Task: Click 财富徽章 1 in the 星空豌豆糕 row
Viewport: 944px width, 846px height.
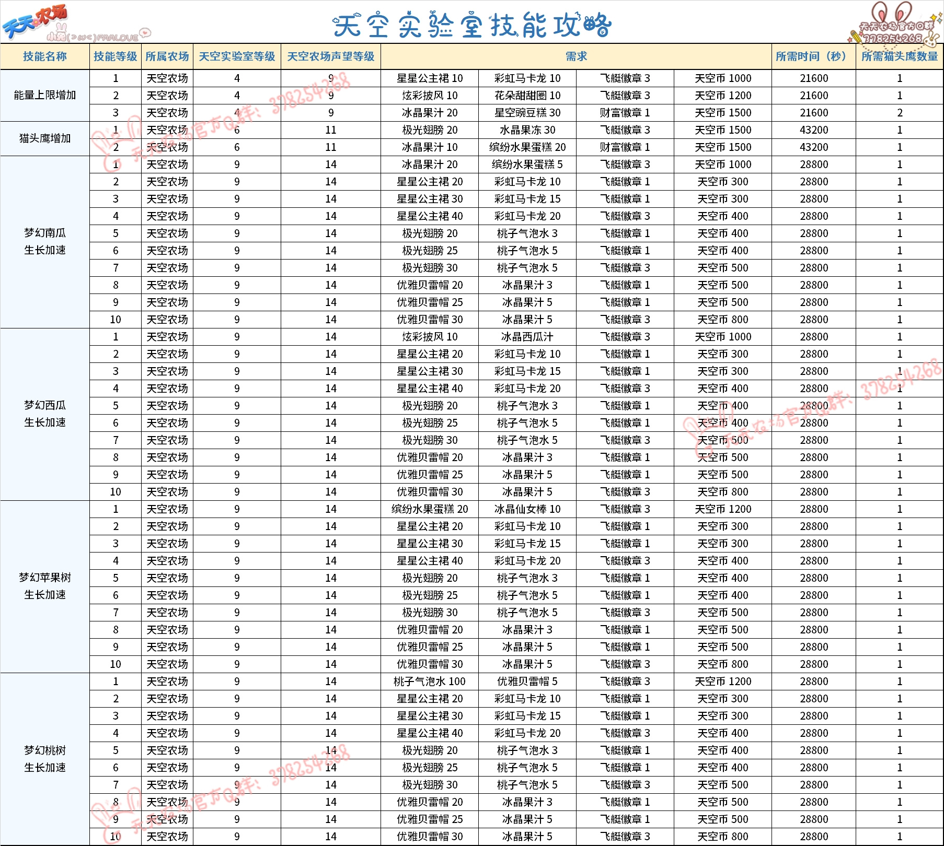Action: click(x=625, y=113)
